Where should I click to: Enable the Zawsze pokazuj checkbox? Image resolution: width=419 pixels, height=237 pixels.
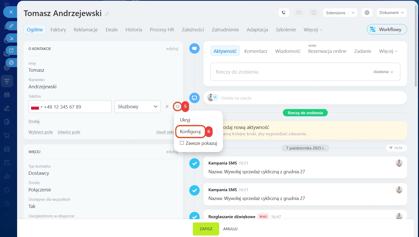pos(182,143)
